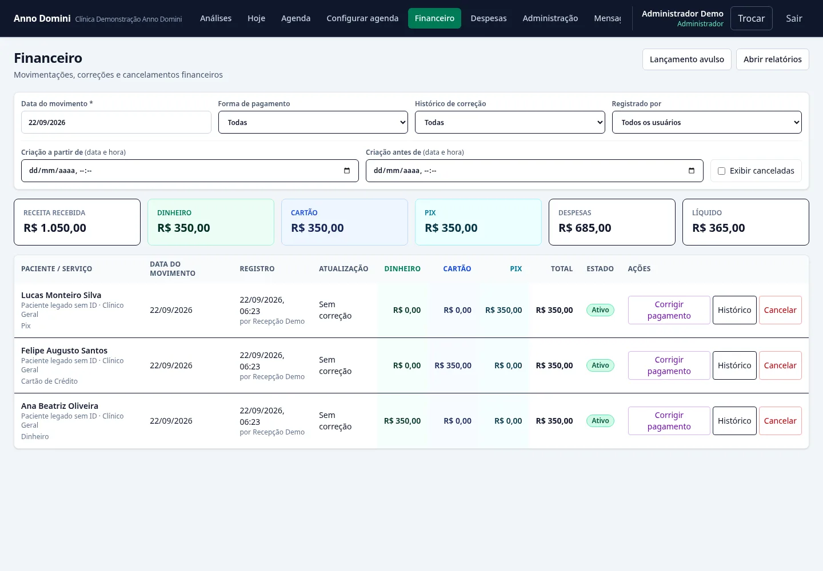Enable the Exibir canceladas checkbox
Viewport: 823px width, 571px height.
point(721,171)
